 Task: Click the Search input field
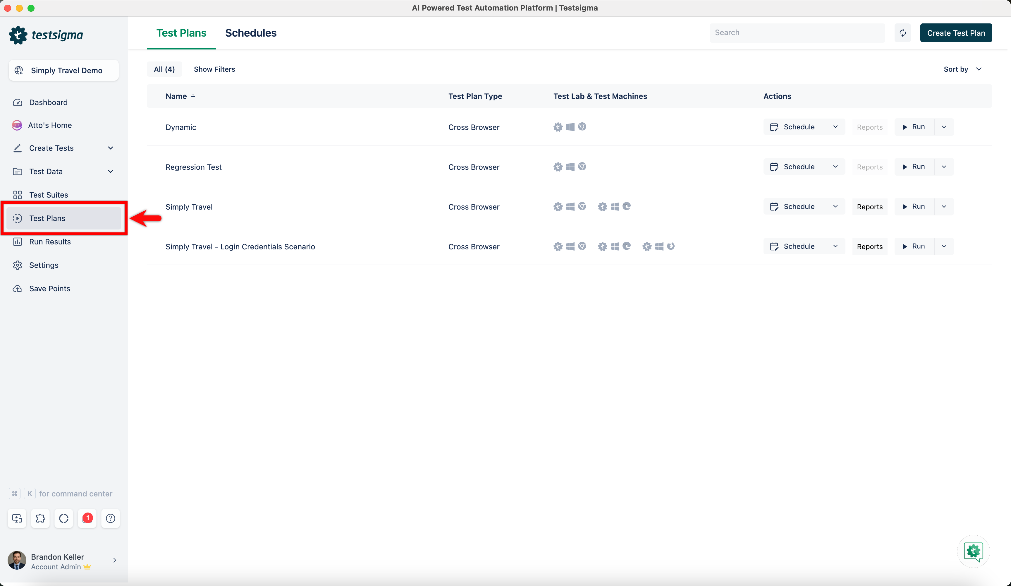click(797, 33)
